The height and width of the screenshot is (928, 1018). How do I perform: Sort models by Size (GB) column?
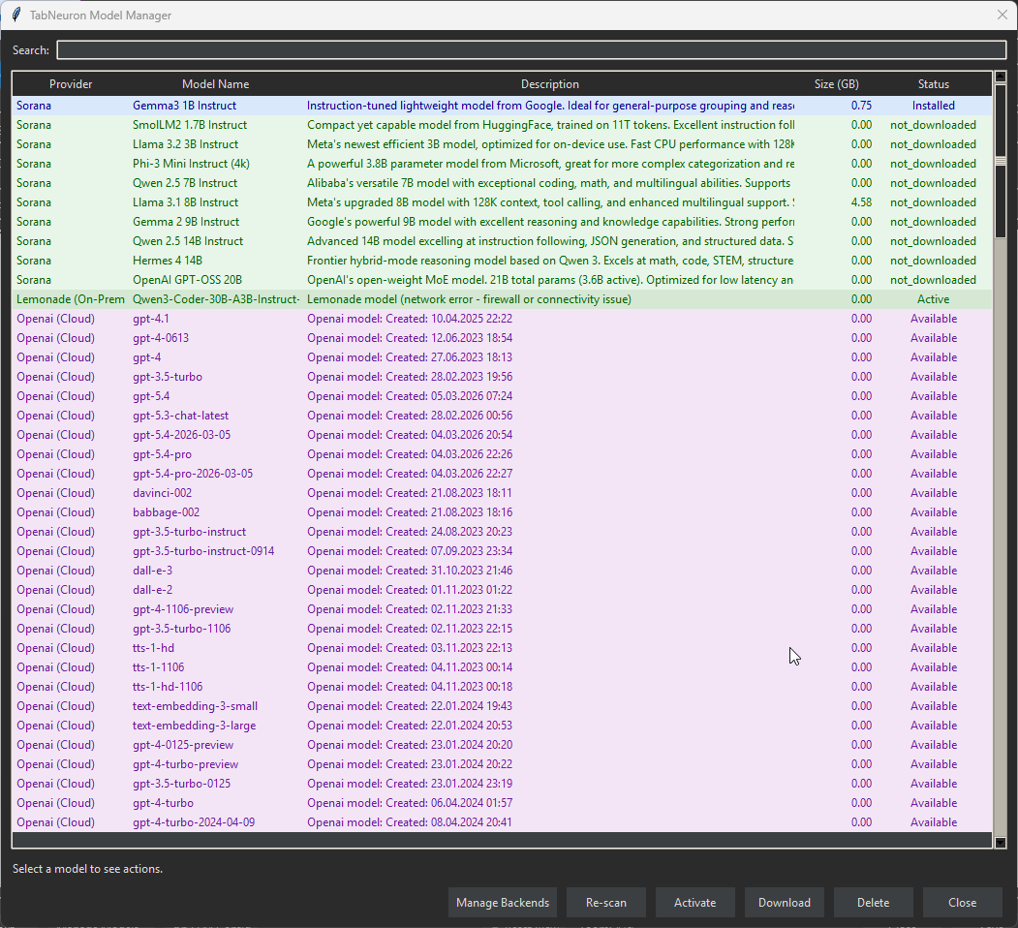pos(836,83)
